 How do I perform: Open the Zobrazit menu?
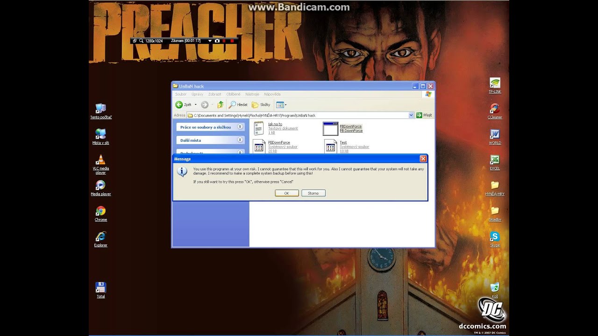coord(215,94)
